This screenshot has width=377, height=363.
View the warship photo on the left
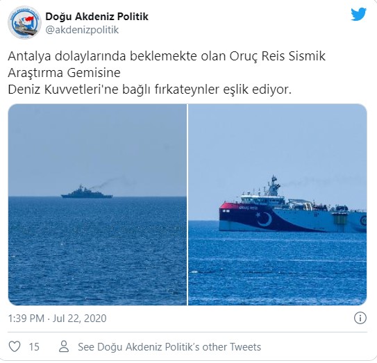pyautogui.click(x=97, y=205)
